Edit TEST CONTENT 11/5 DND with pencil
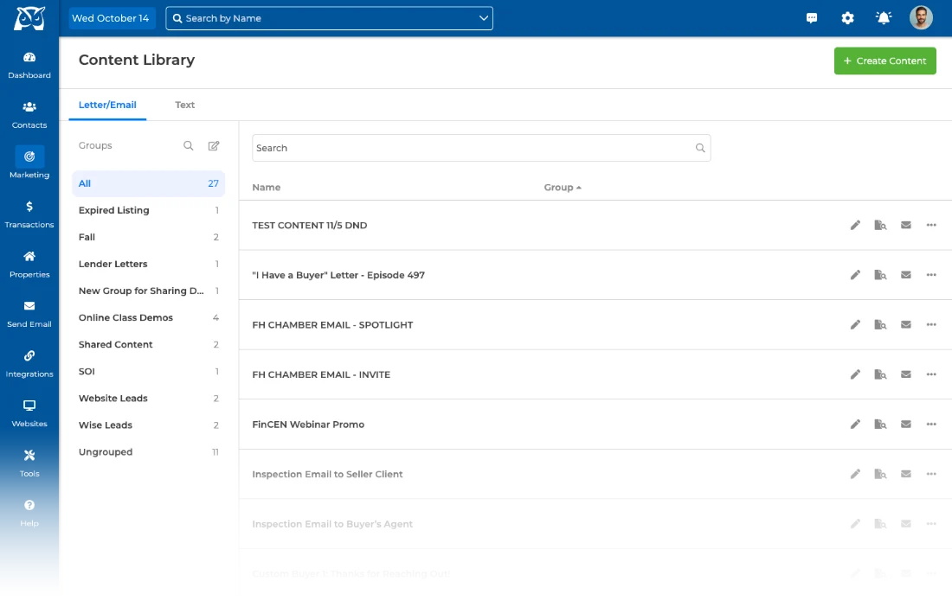Screen dimensions: 952x607 [x=855, y=225]
